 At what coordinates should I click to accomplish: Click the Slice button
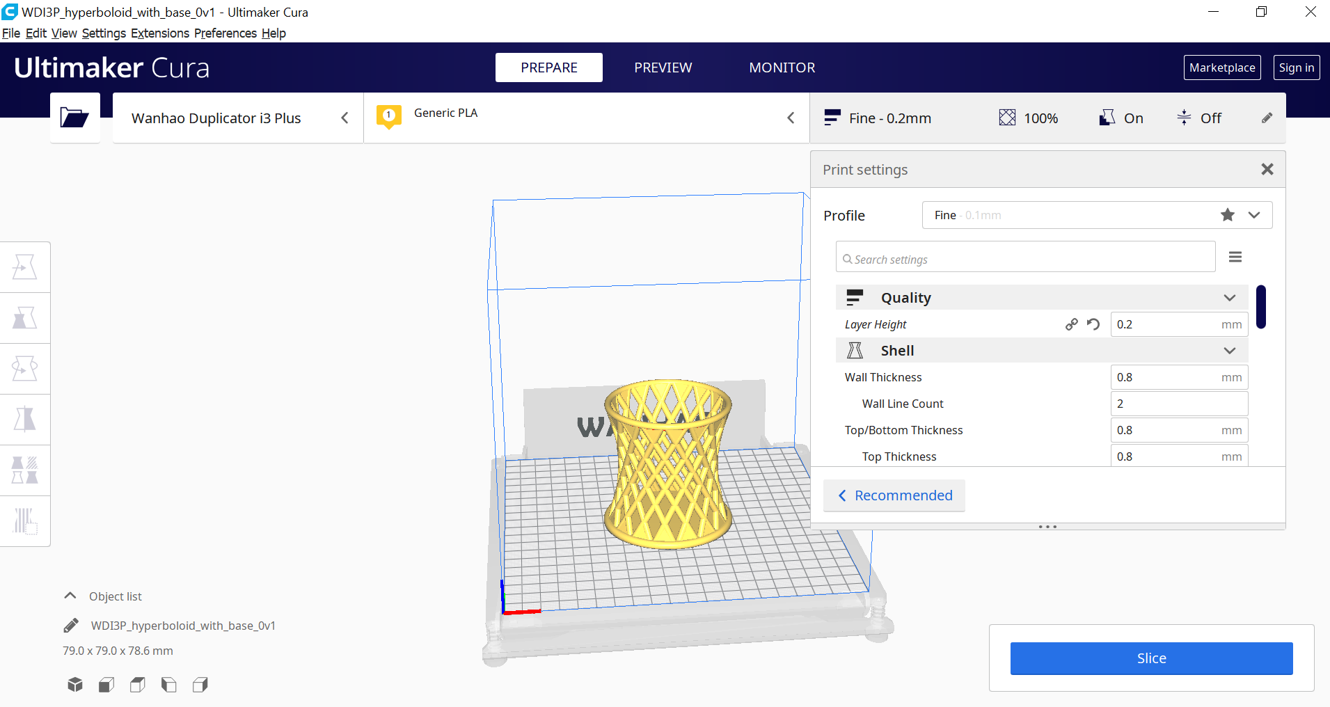point(1152,658)
